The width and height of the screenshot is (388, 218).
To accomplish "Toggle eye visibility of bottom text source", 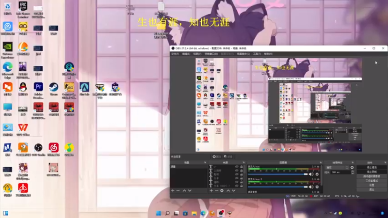I will (237, 186).
